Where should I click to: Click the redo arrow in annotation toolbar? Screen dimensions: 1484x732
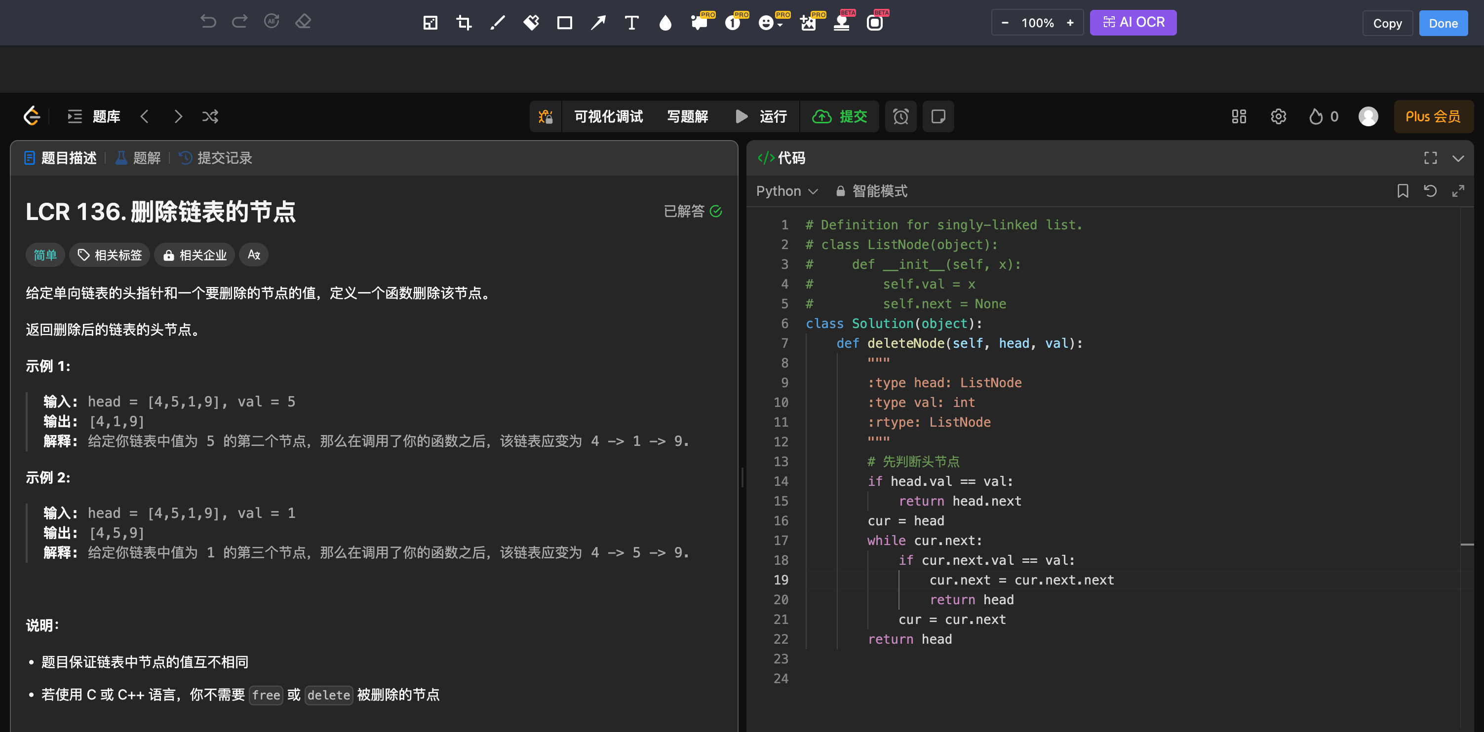(x=239, y=22)
